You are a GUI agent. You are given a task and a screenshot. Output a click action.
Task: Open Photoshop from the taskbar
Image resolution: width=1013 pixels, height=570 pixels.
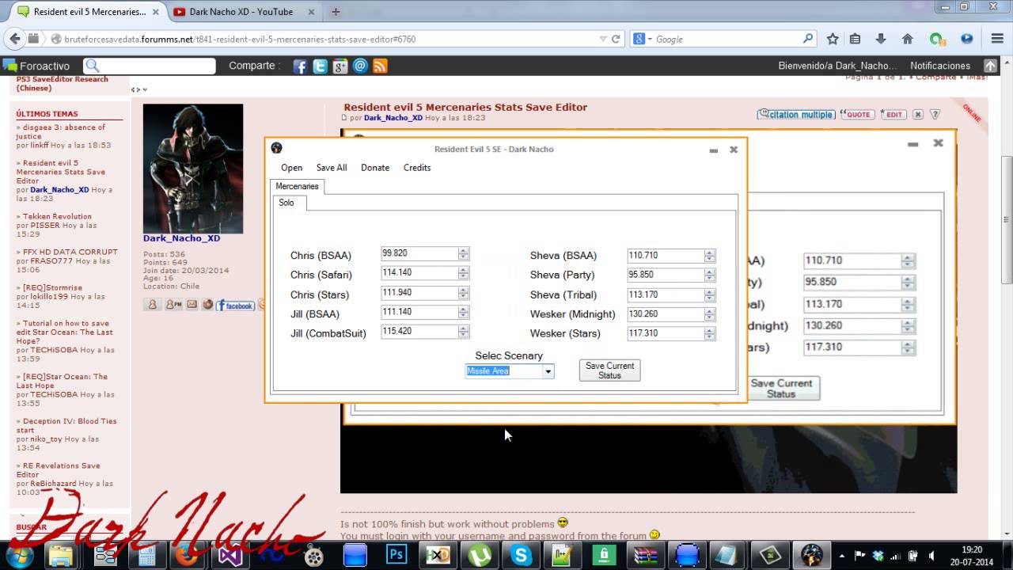[396, 555]
